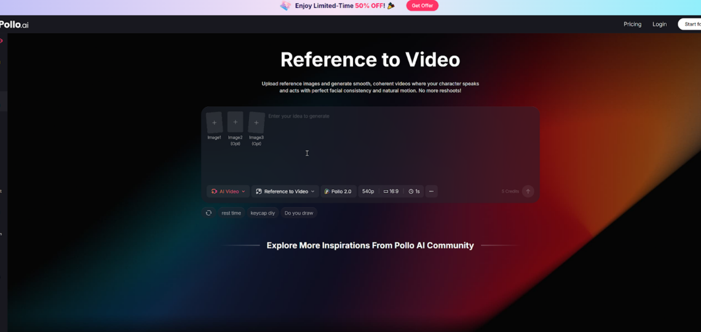The height and width of the screenshot is (332, 701).
Task: Open the three-dots more options menu
Action: tap(431, 191)
